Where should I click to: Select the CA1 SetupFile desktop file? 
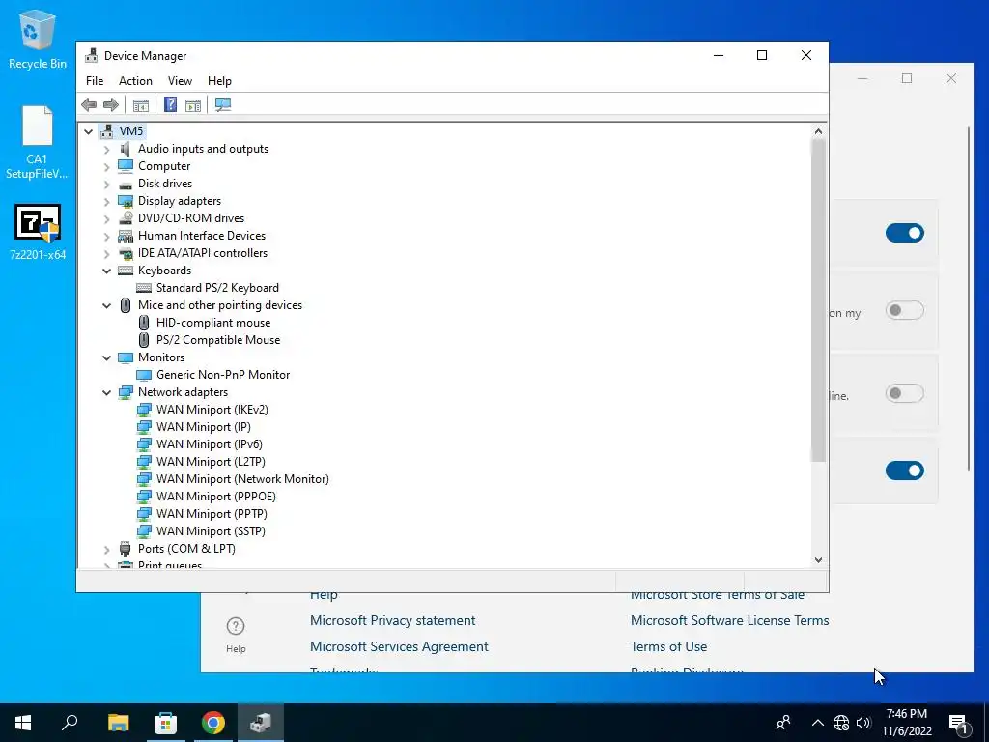pyautogui.click(x=38, y=143)
